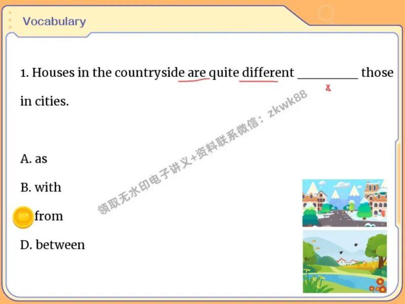Click the gold coin marker beside 'from'
The image size is (405, 304).
(x=23, y=217)
